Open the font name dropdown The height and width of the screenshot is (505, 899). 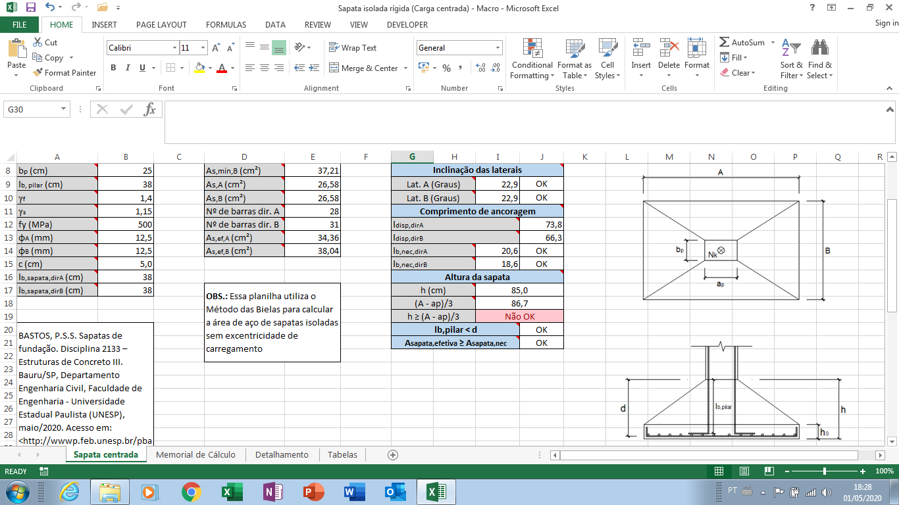click(174, 48)
